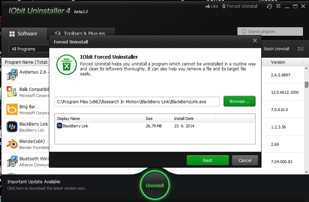
Task: Click the program list scrollbar thumb
Action: click(x=306, y=85)
